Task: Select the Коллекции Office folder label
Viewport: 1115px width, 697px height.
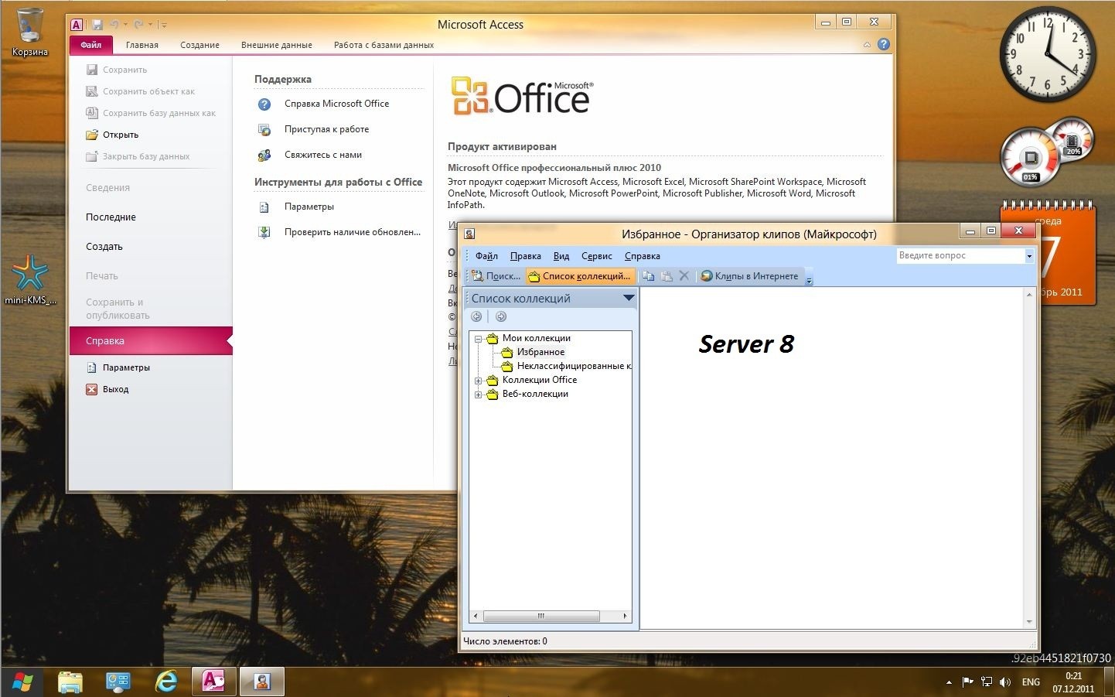Action: (x=540, y=380)
